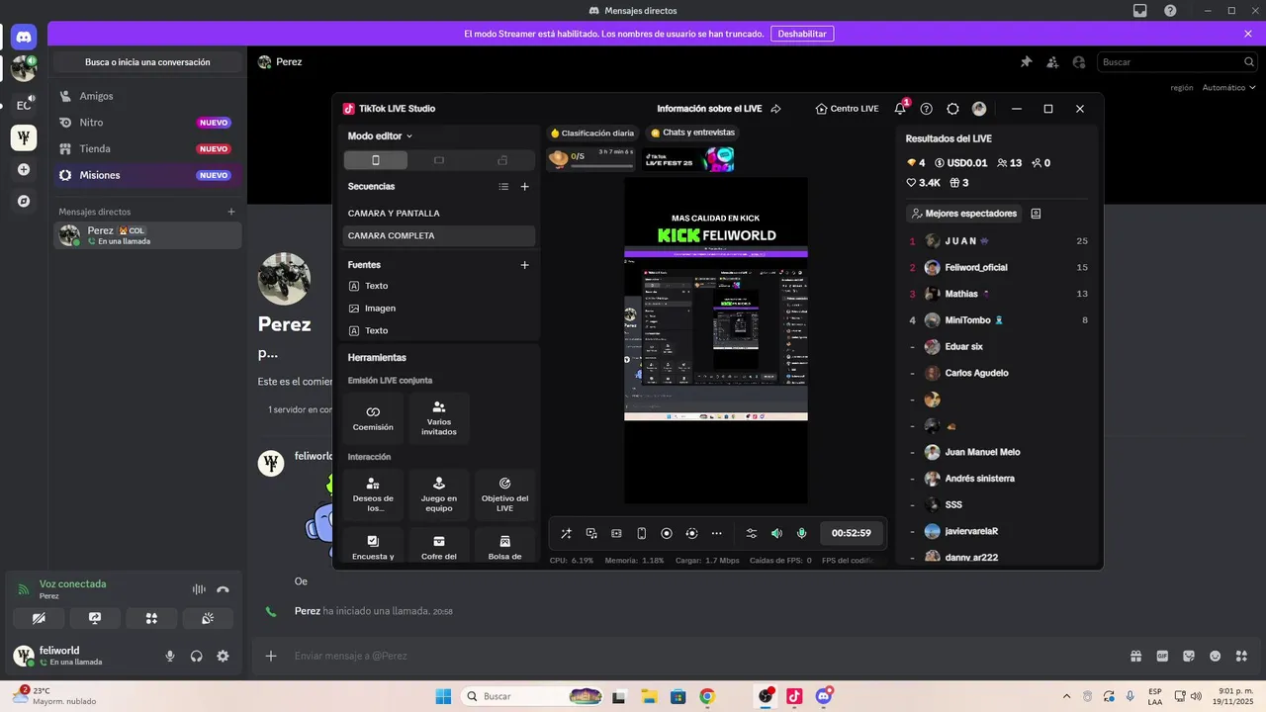The width and height of the screenshot is (1266, 712).
Task: Mute the speaker in TikTok LIVE Studio
Action: 776,533
